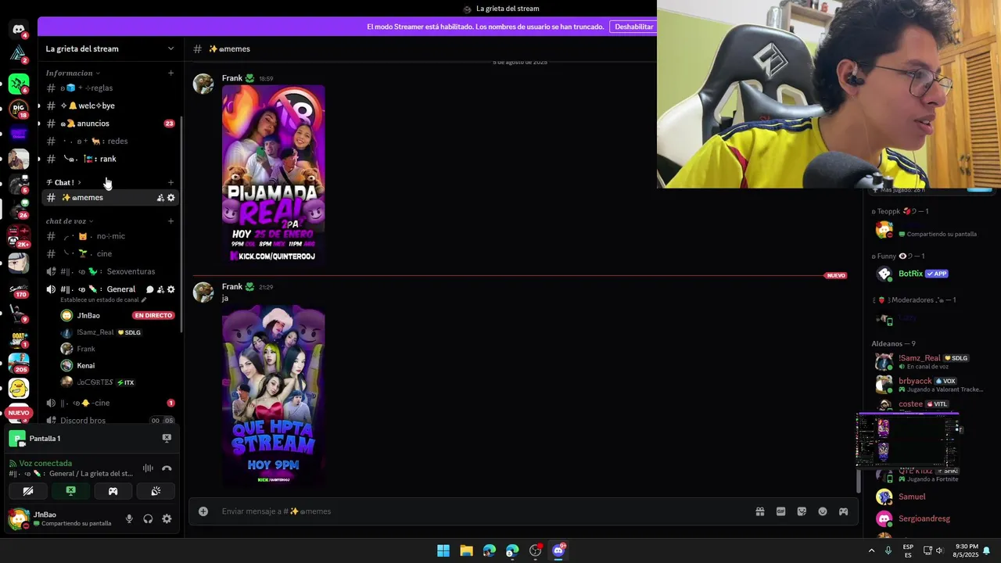Viewport: 1001px width, 563px height.
Task: Click NUEVO unread servers pill
Action: point(19,413)
